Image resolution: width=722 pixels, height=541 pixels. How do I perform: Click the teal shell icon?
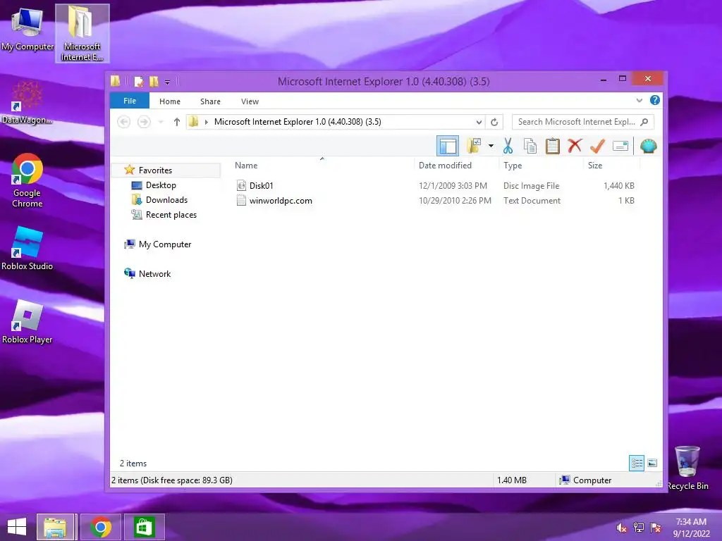[x=649, y=147]
